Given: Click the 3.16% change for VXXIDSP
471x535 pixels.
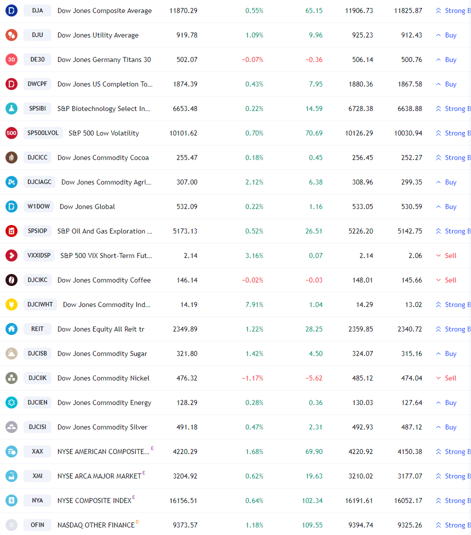Looking at the screenshot, I should click(x=254, y=255).
